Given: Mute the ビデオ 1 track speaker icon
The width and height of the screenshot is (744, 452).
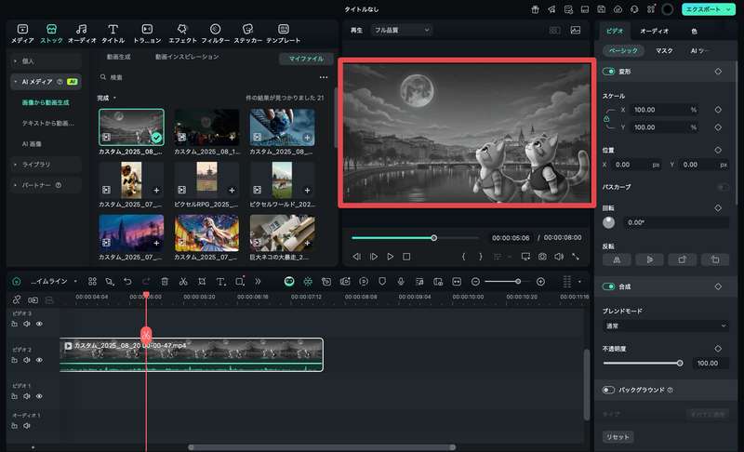Looking at the screenshot, I should tap(27, 396).
